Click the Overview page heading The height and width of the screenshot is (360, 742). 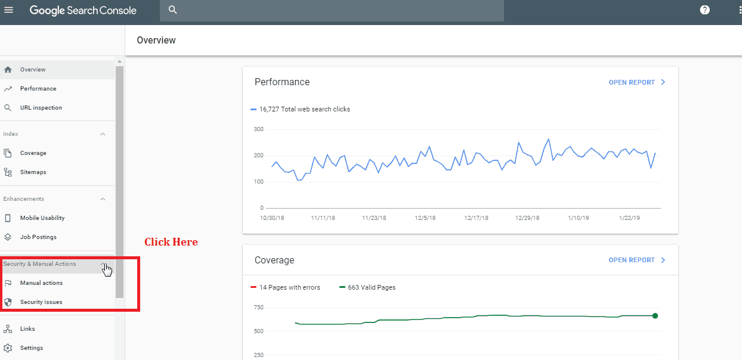156,41
